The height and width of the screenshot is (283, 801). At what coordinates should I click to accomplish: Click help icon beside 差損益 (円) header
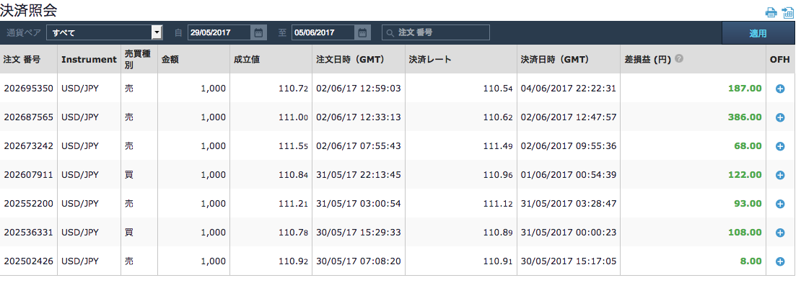(678, 58)
